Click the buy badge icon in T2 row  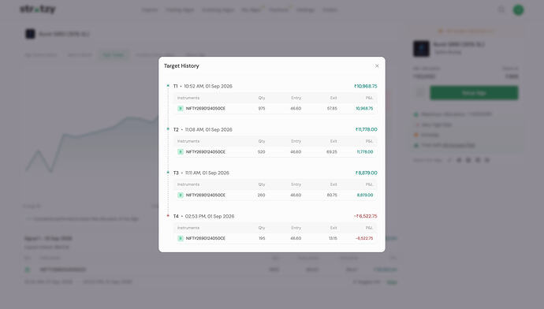181,152
